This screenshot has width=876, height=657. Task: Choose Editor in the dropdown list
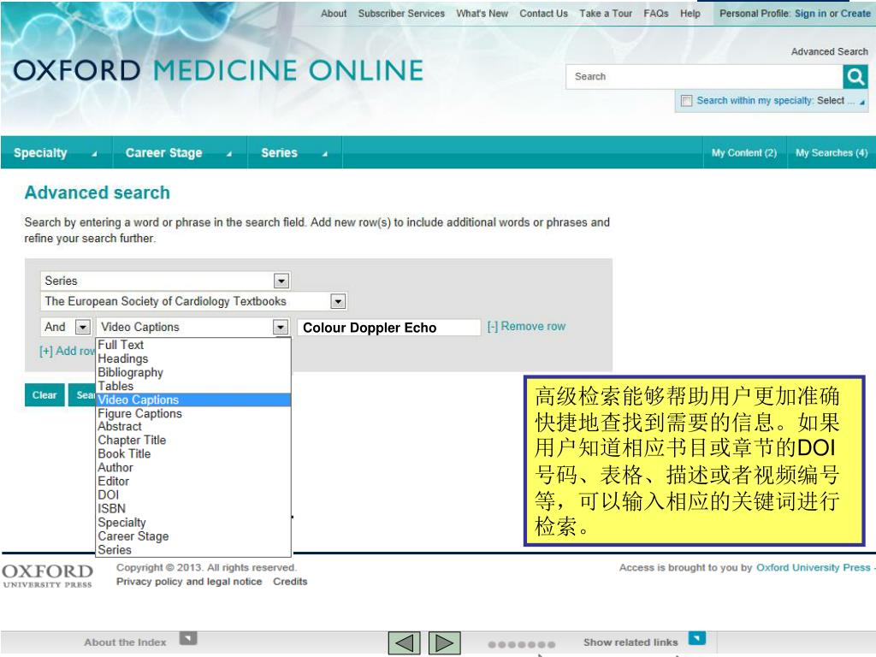coord(193,482)
